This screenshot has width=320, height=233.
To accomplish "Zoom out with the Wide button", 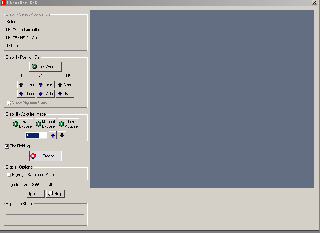I will pyautogui.click(x=45, y=94).
